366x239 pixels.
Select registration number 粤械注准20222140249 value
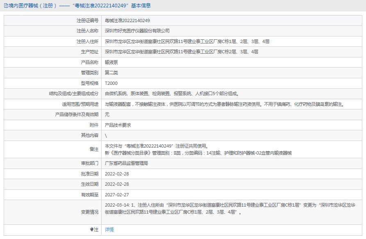tap(127, 20)
